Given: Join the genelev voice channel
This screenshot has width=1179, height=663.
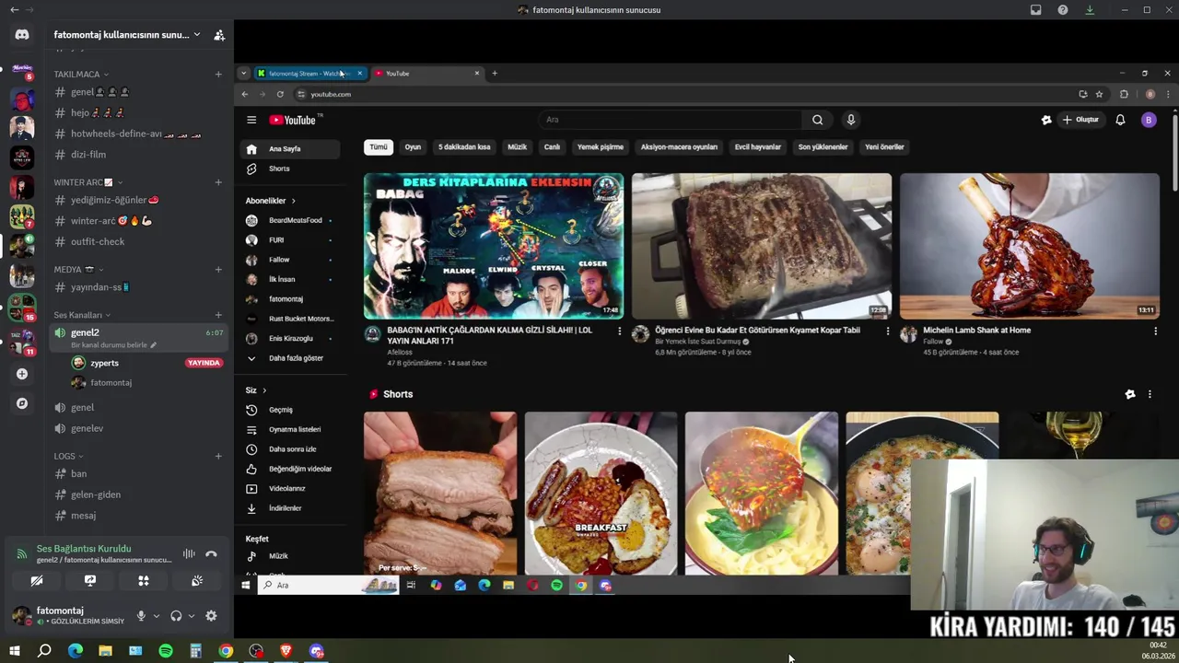Looking at the screenshot, I should click(138, 428).
